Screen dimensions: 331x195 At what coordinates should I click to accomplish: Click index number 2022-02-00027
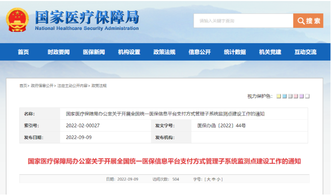tap(83, 126)
